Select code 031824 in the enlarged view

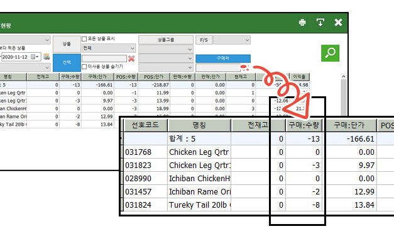145,205
